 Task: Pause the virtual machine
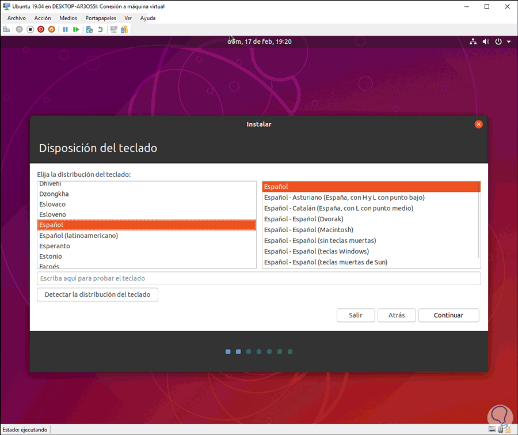(66, 29)
